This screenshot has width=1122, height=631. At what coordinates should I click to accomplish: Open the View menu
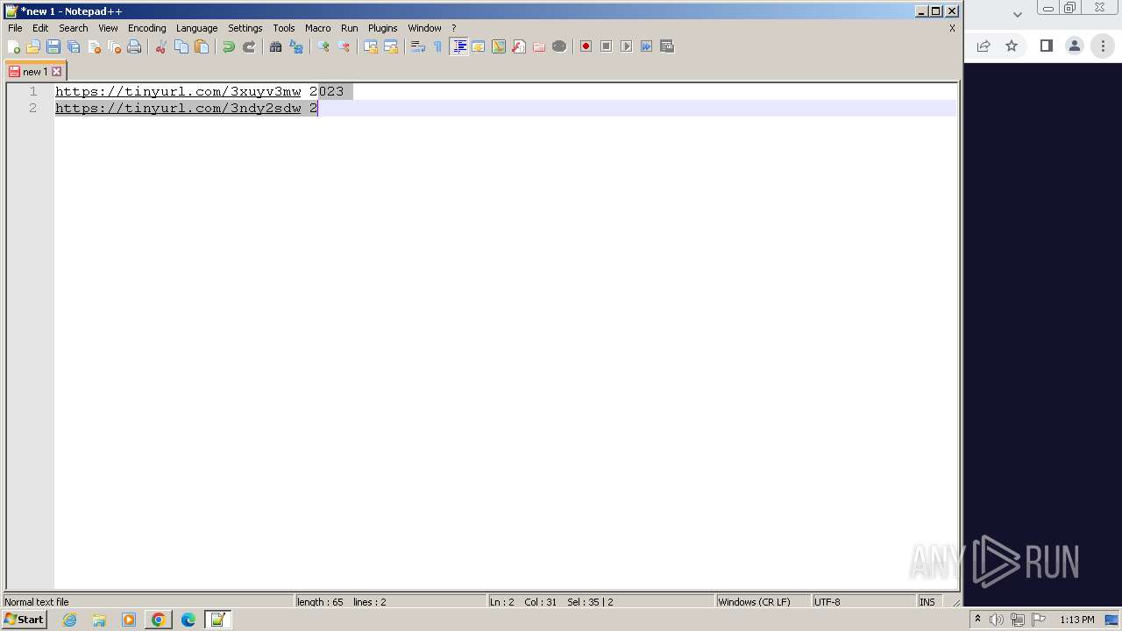pos(108,28)
